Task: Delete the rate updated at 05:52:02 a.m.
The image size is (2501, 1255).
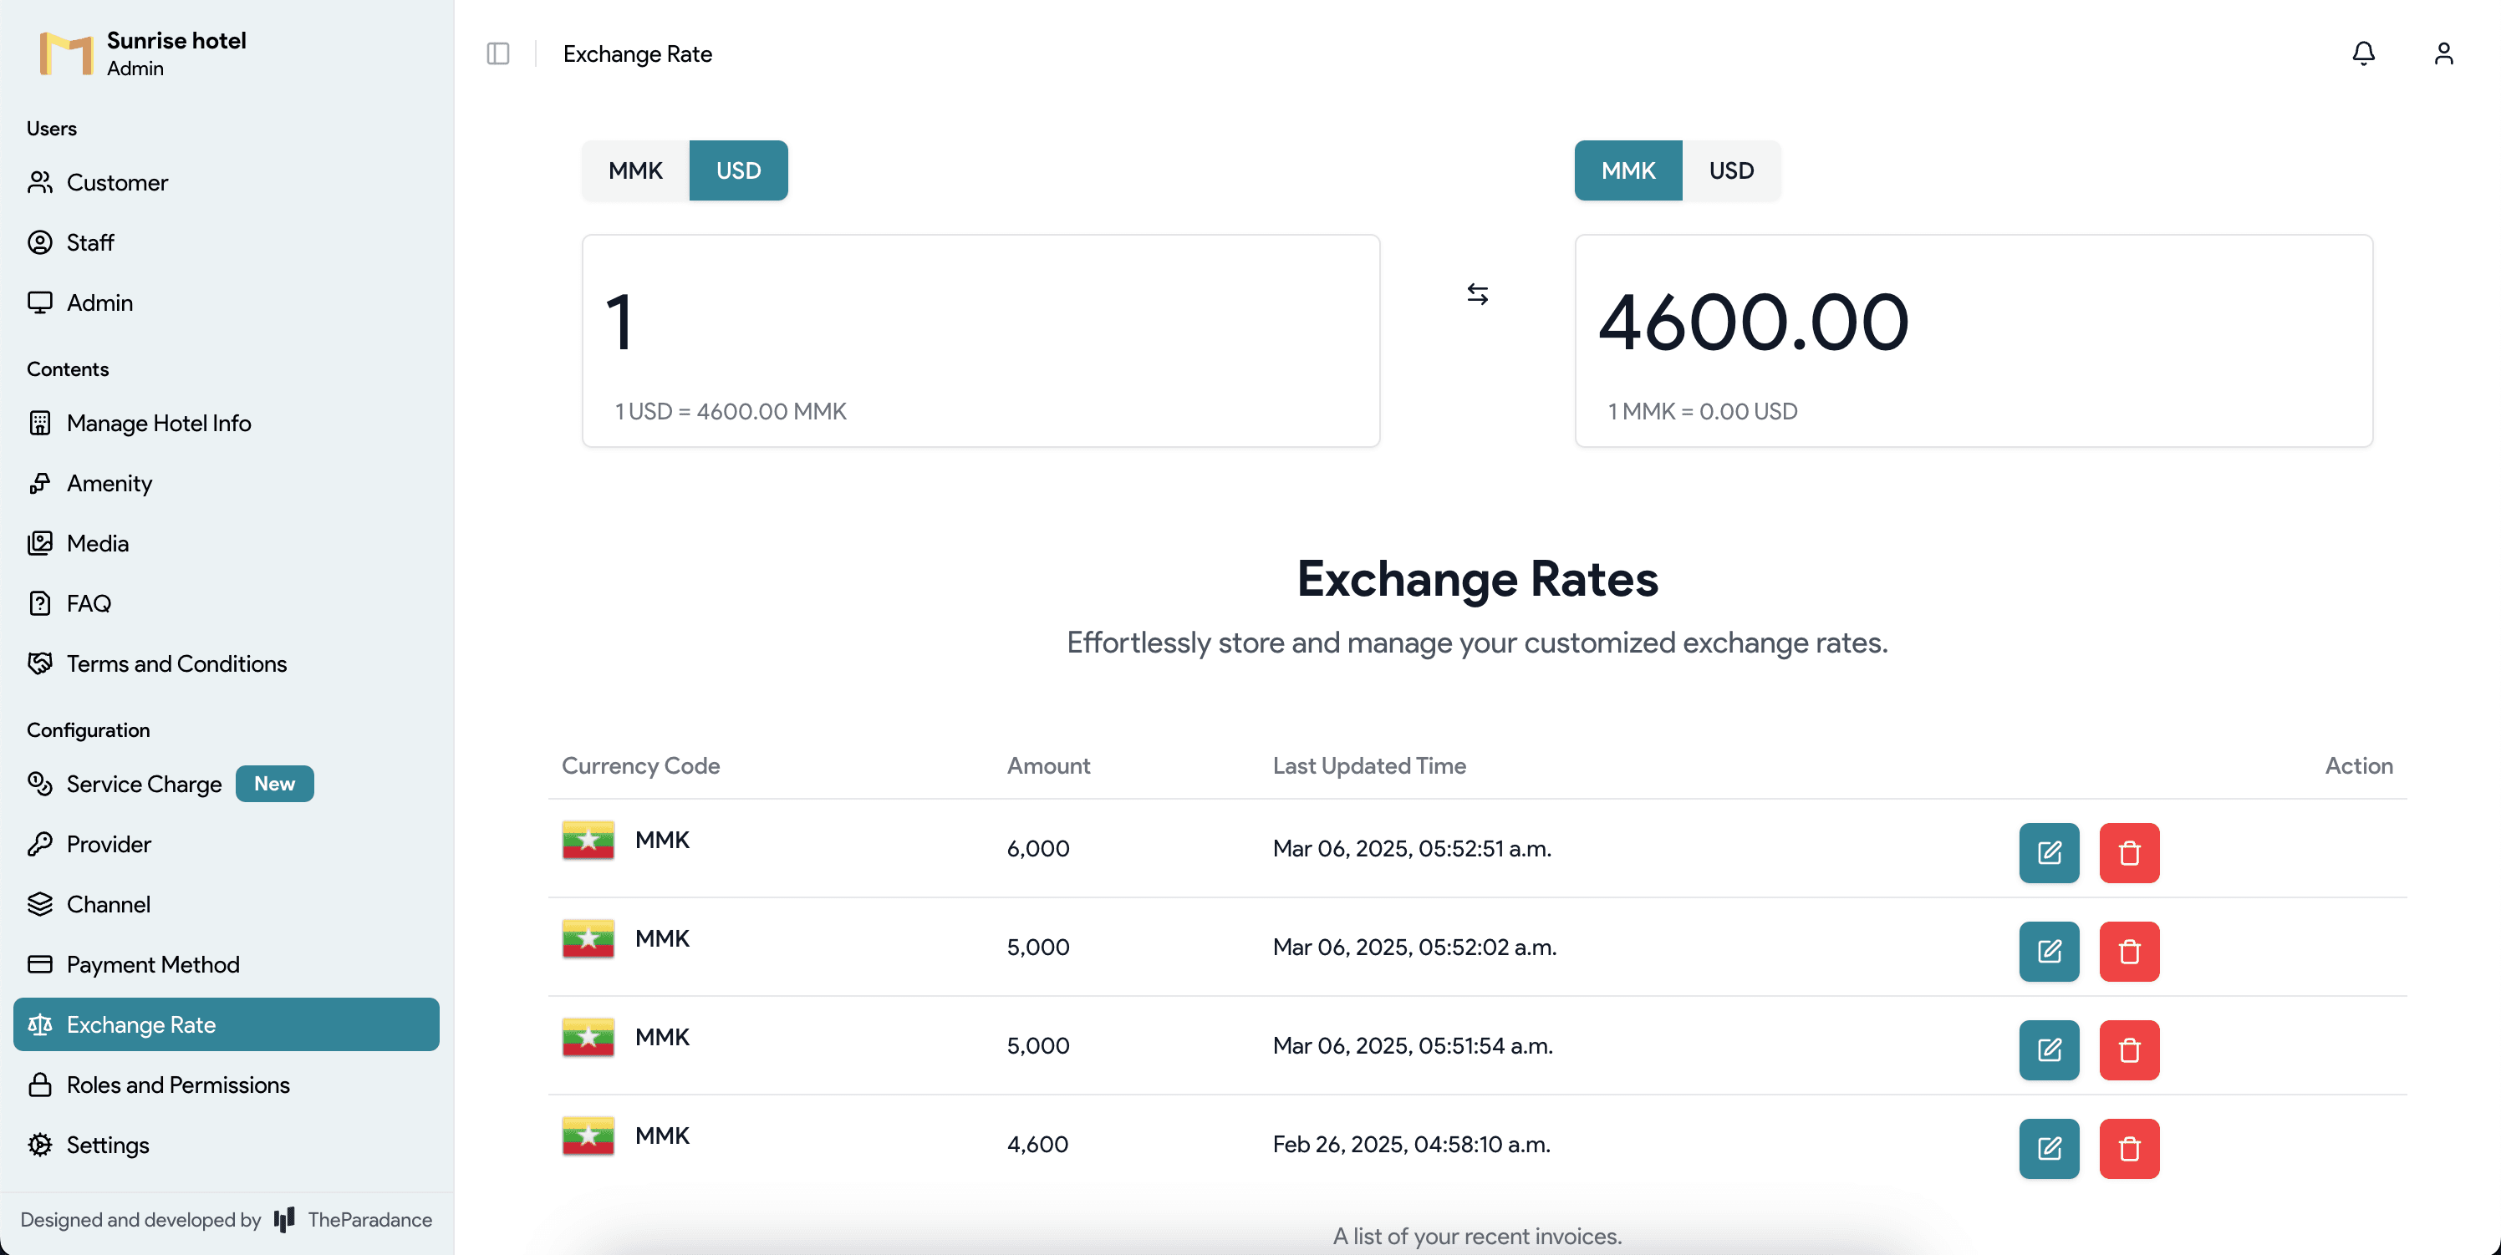Action: 2129,951
